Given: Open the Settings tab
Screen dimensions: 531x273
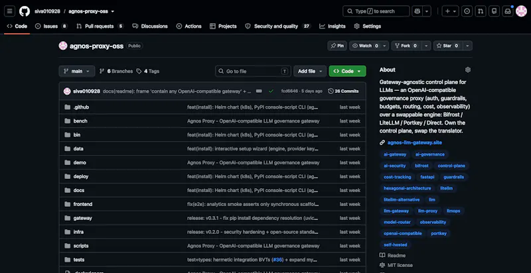Looking at the screenshot, I should 368,26.
